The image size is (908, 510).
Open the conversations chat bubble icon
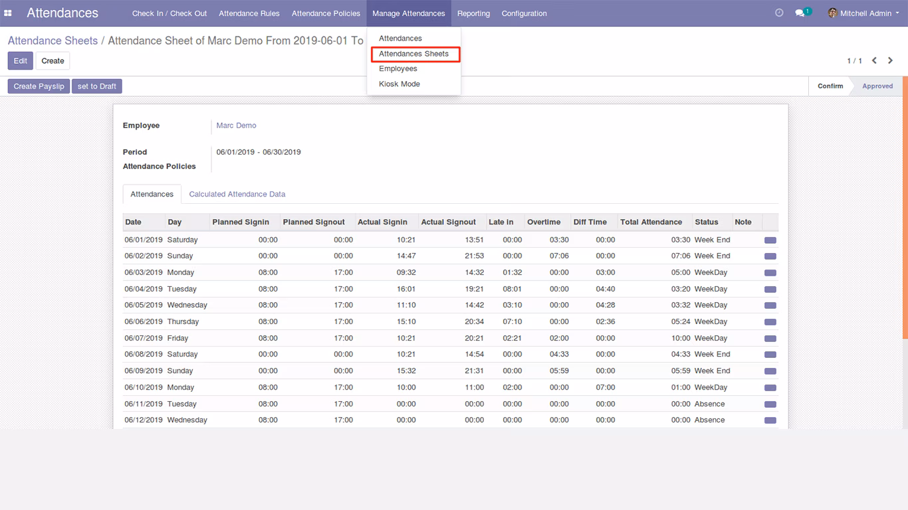click(x=800, y=13)
